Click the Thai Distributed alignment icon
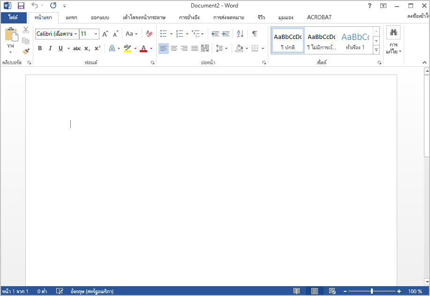The width and height of the screenshot is (430, 296). click(x=204, y=48)
